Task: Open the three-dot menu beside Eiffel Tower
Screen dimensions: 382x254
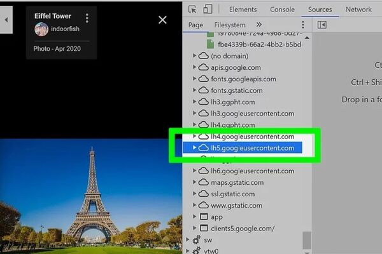Action: (87, 18)
